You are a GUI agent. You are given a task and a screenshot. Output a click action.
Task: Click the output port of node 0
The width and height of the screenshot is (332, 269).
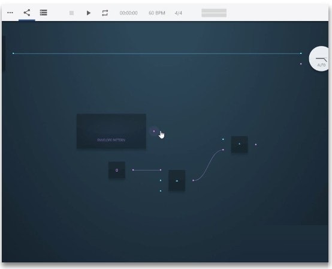(133, 170)
